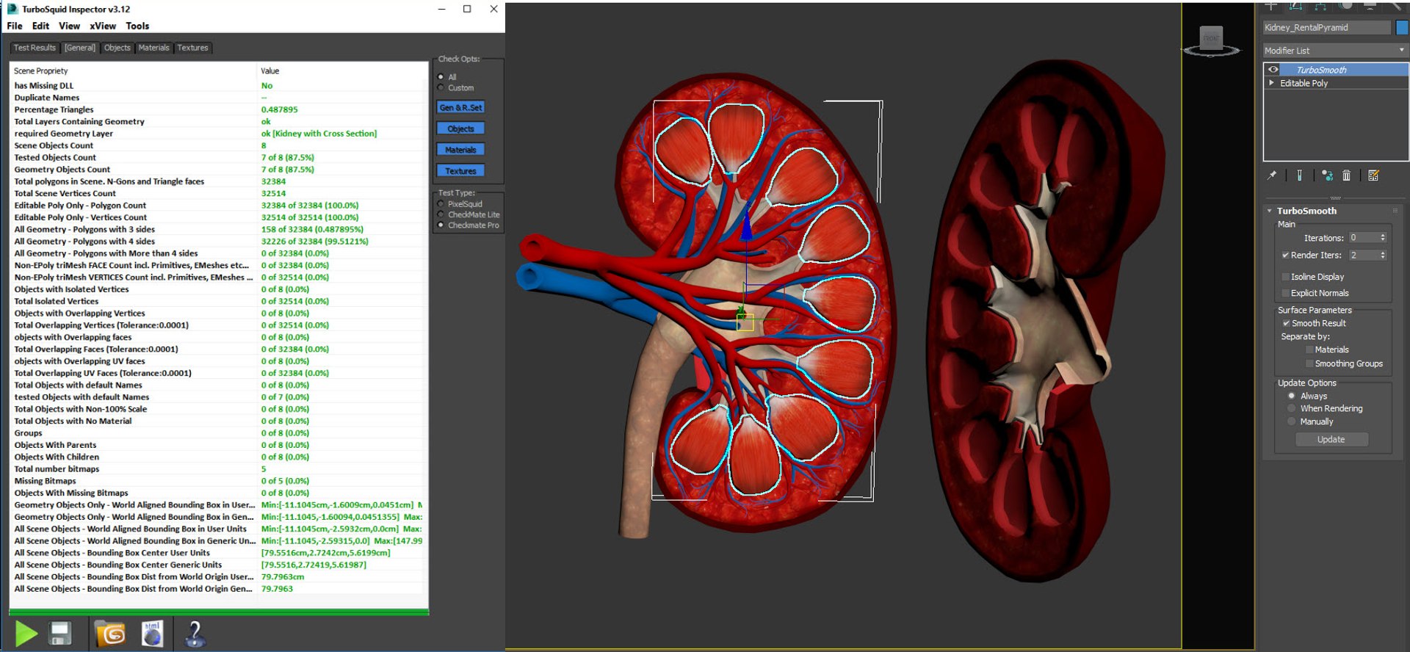Image resolution: width=1410 pixels, height=652 pixels.
Task: Open Configure Modifier Sets icon
Action: click(1373, 175)
